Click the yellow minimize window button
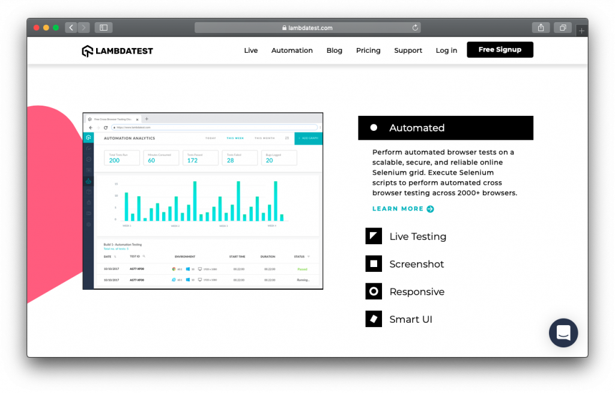The image size is (615, 393). click(x=46, y=28)
